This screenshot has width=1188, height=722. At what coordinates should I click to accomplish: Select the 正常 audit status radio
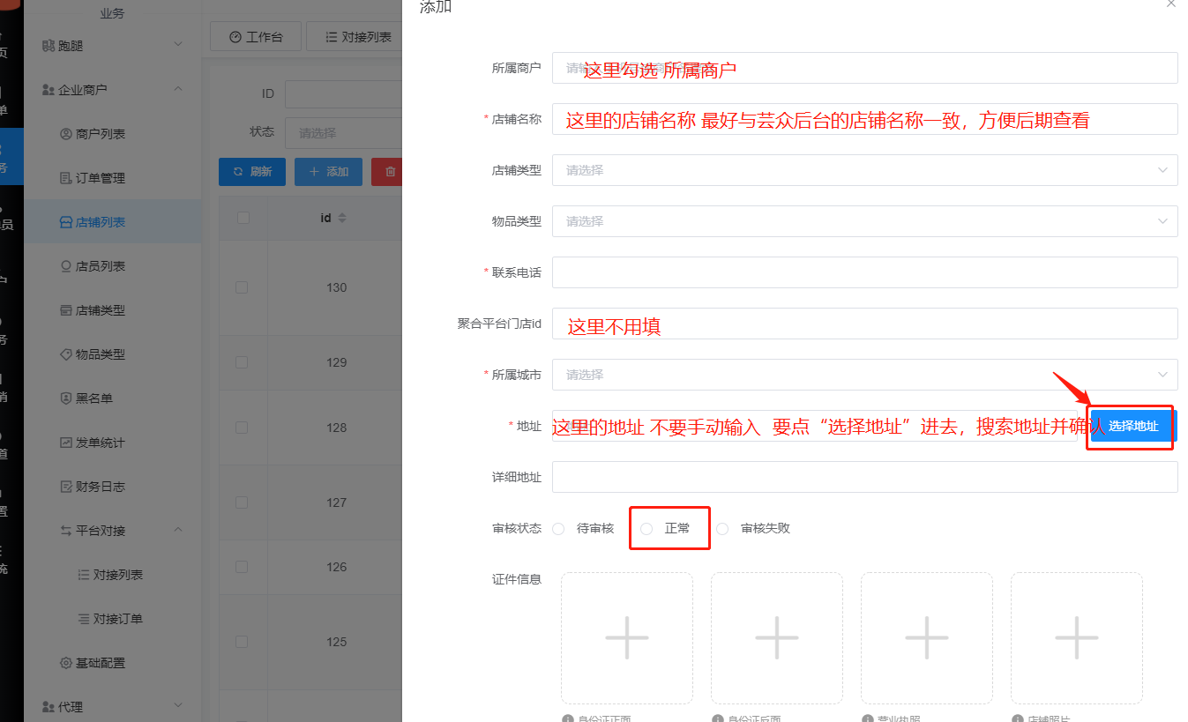coord(648,528)
